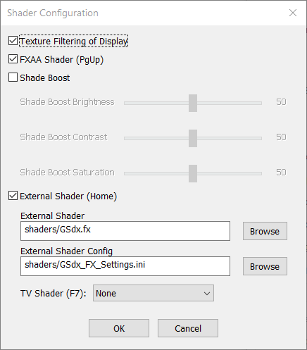Cancel the Shader Configuration dialog

click(x=188, y=328)
